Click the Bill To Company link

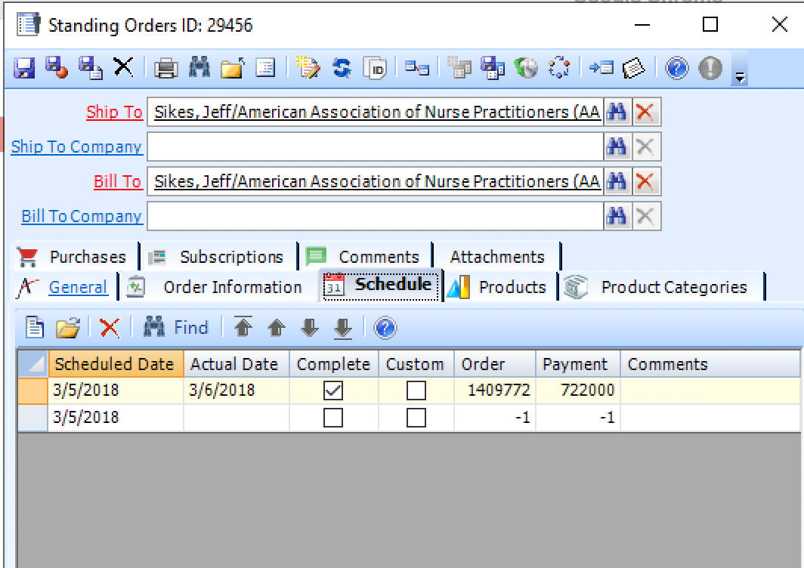pos(81,216)
